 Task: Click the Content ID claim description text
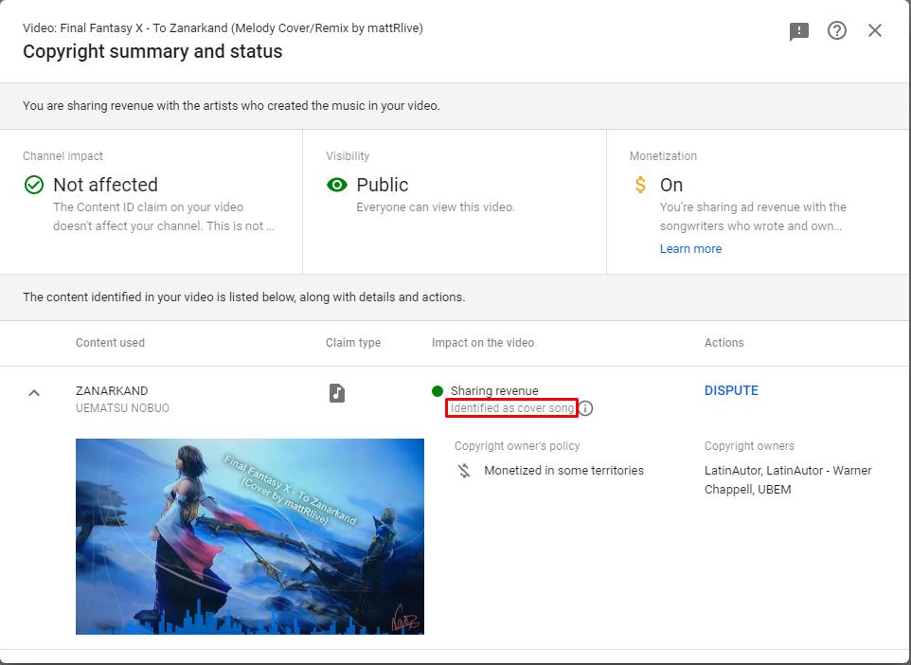pos(164,217)
